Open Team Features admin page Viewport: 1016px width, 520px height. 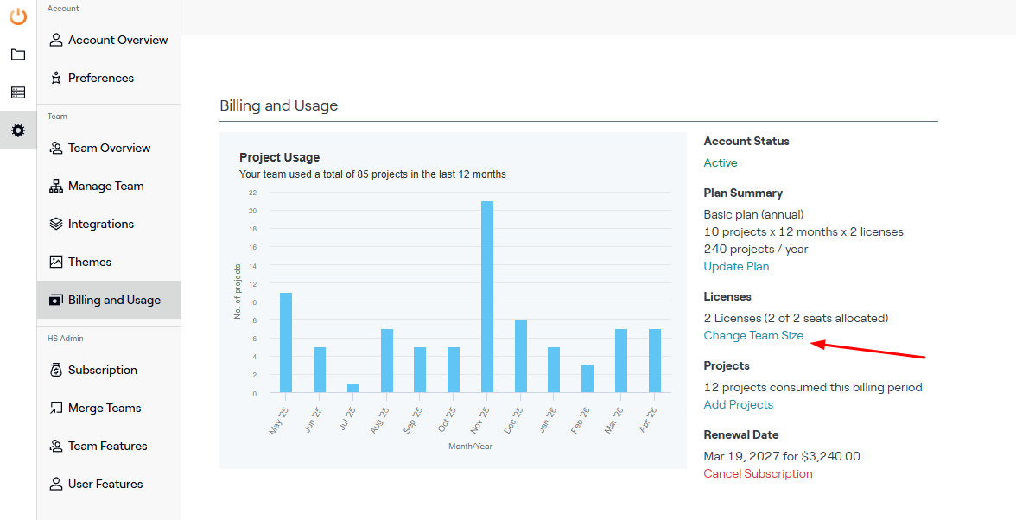[x=109, y=447]
